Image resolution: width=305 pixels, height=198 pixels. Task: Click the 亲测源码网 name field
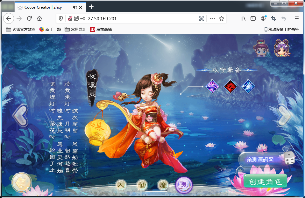point(260,160)
